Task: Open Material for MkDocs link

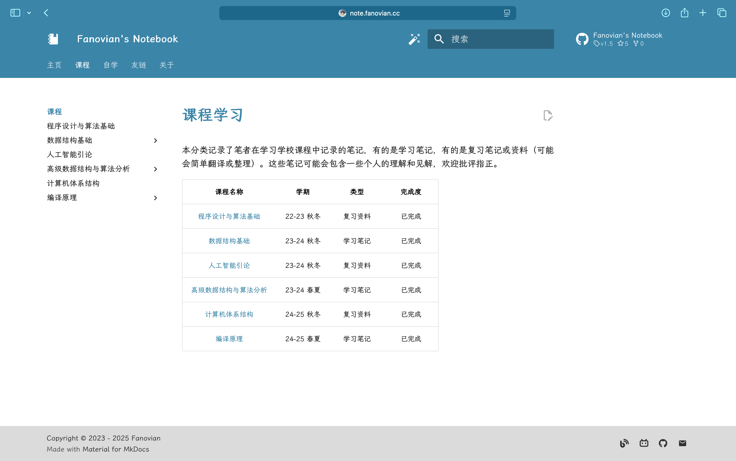Action: pyautogui.click(x=116, y=449)
